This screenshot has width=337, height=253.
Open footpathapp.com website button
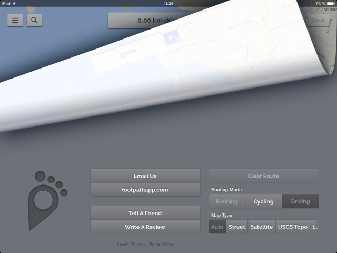pos(145,190)
